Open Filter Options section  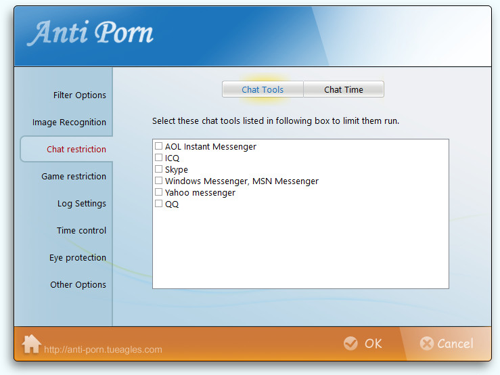(79, 95)
